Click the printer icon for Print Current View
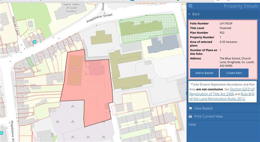 click(x=190, y=116)
